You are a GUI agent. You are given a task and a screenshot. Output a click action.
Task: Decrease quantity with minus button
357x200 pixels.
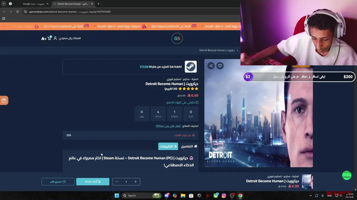point(117,182)
